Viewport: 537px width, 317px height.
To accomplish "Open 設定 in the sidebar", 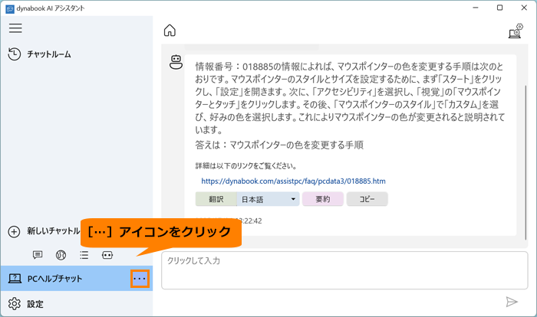I will 26,304.
